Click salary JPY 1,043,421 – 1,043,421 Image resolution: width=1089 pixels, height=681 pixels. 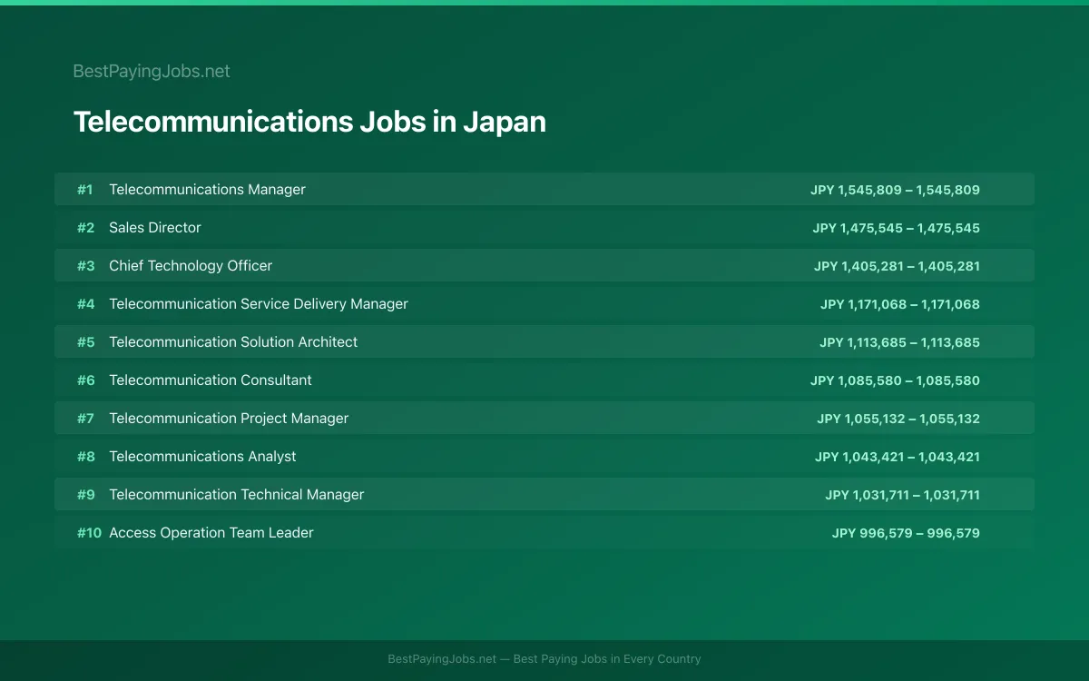pos(898,457)
